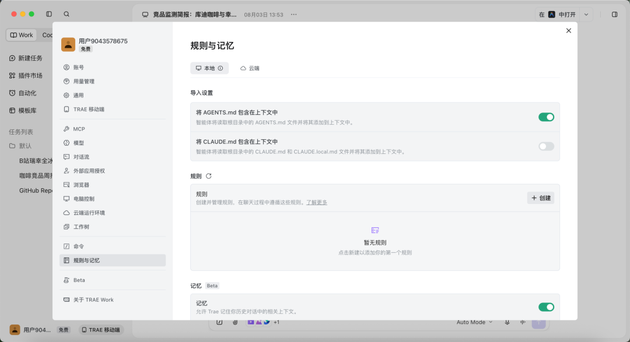Open the TRAE 移动端 settings page
630x342 pixels.
click(x=113, y=109)
